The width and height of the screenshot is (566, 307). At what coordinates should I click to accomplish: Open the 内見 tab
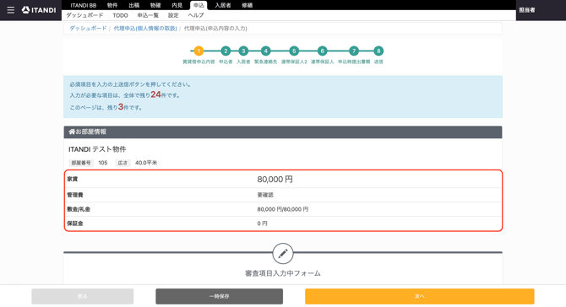pyautogui.click(x=177, y=5)
